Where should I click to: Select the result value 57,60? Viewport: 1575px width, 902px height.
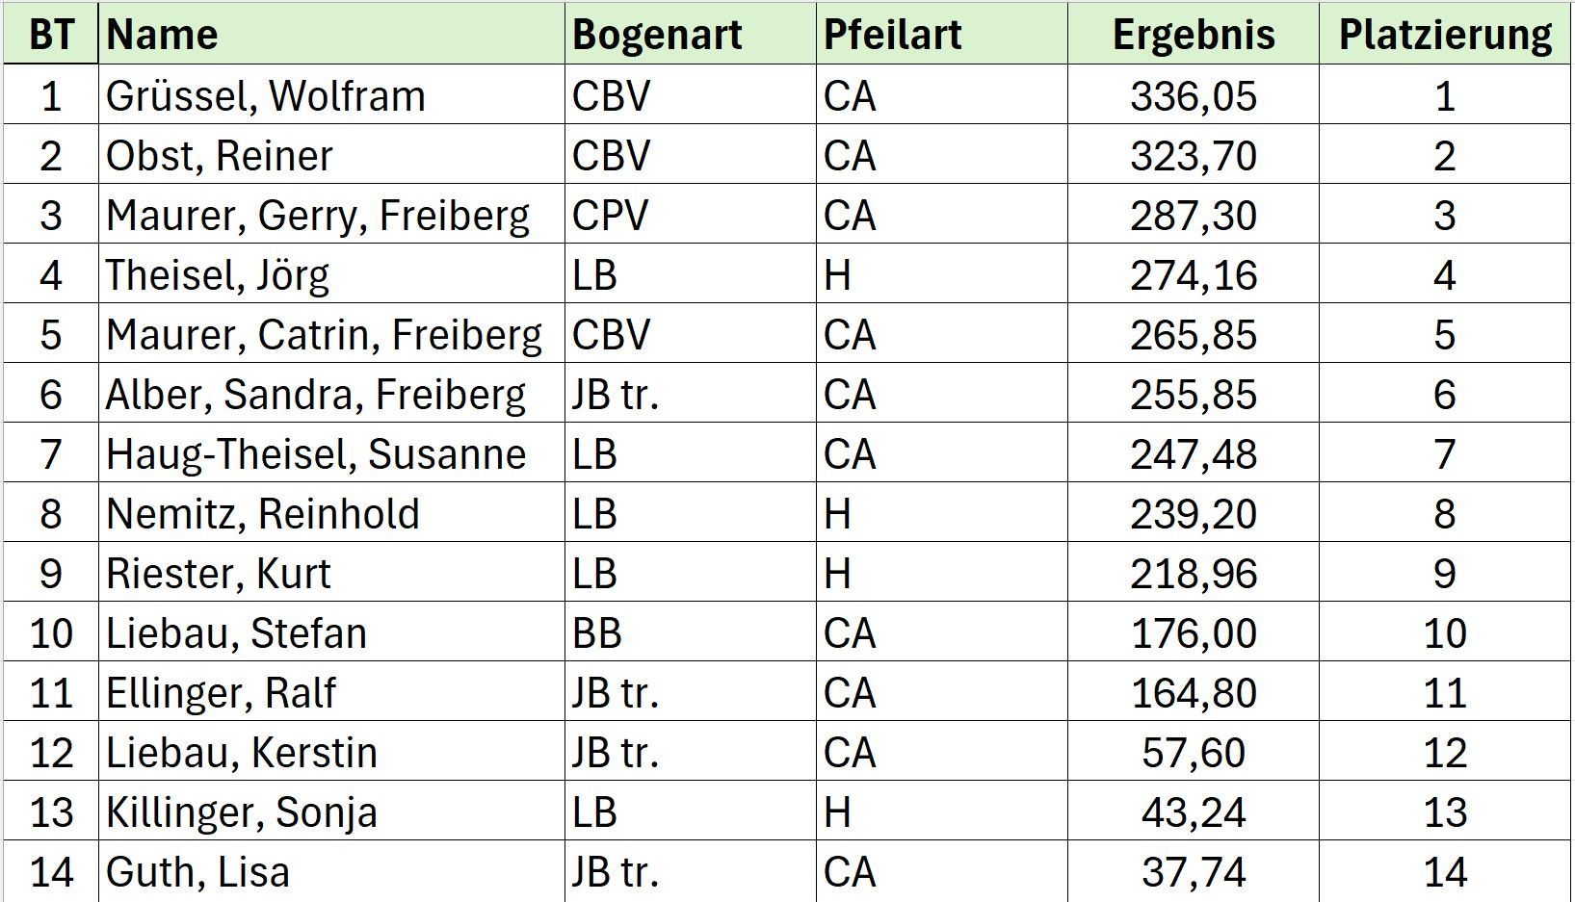[x=1193, y=753]
